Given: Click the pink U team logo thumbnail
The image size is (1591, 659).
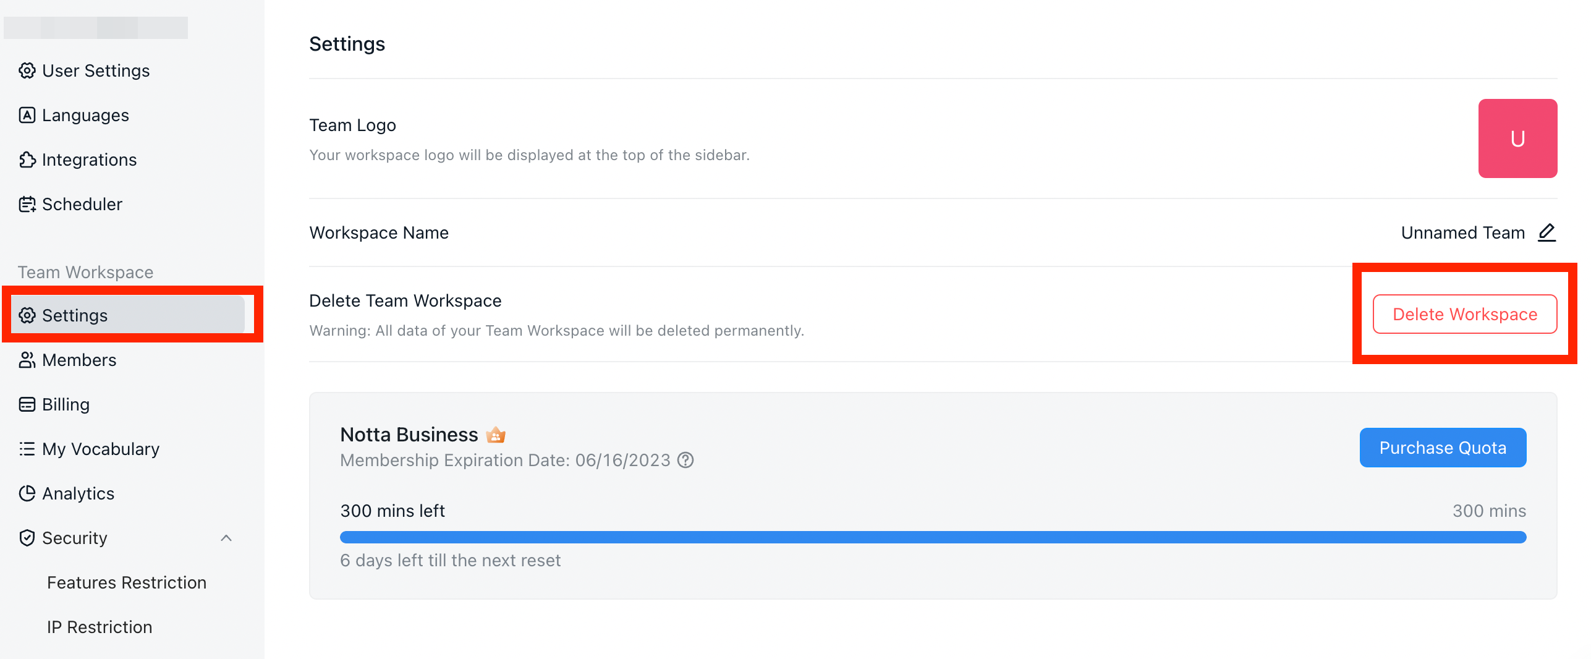Looking at the screenshot, I should pyautogui.click(x=1518, y=138).
